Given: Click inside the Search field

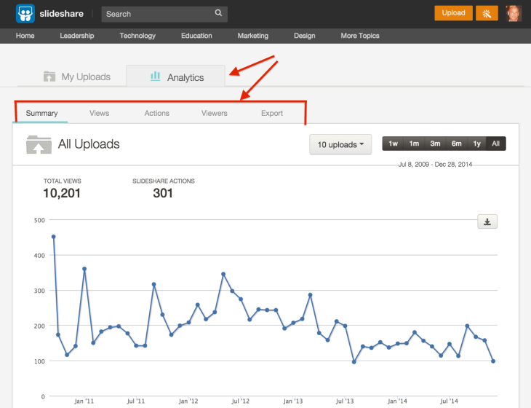Looking at the screenshot, I should click(156, 14).
